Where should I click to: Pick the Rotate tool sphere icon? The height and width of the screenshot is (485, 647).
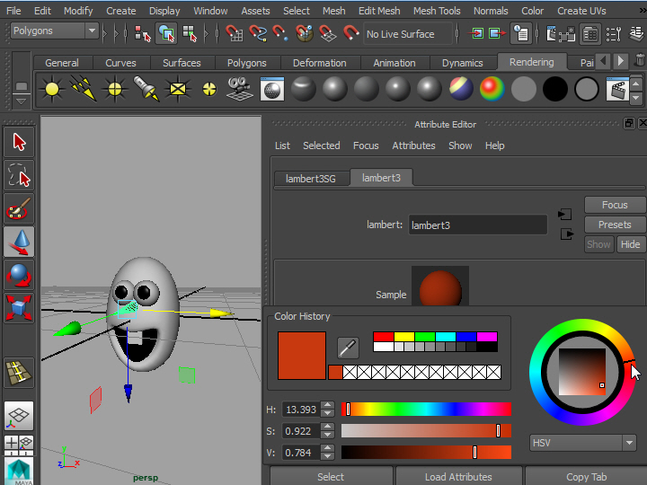19,275
